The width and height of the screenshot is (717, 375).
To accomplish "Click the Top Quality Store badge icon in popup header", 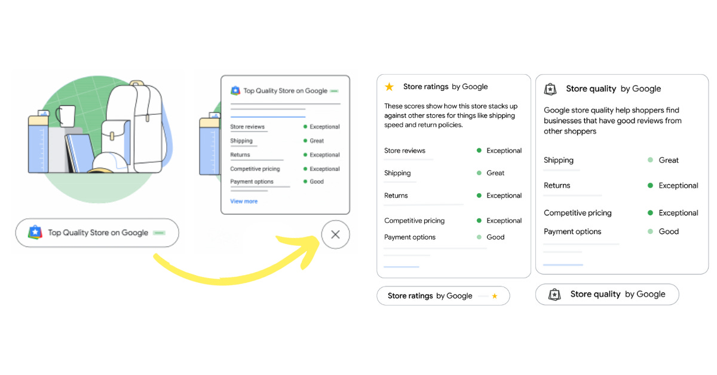I will coord(235,91).
